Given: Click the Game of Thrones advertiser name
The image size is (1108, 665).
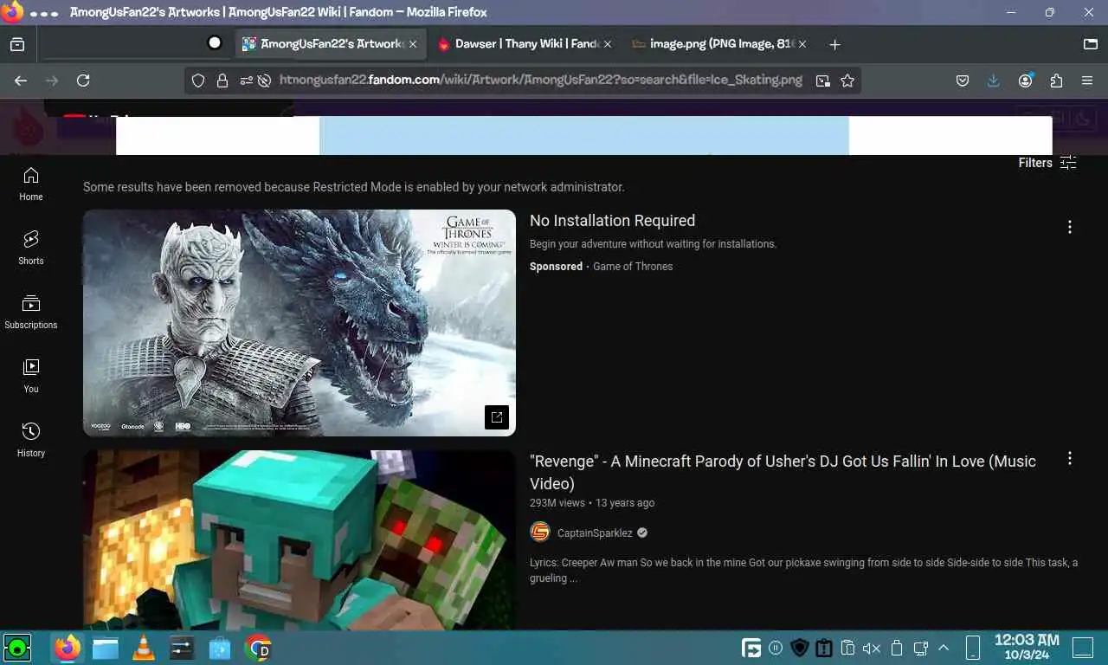Looking at the screenshot, I should (x=633, y=267).
